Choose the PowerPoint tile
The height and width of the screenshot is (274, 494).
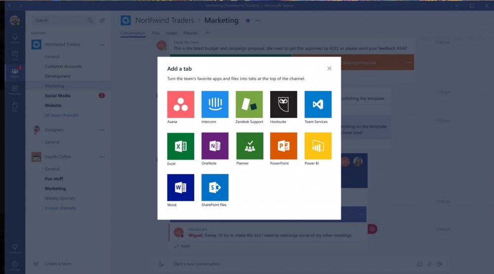click(284, 146)
